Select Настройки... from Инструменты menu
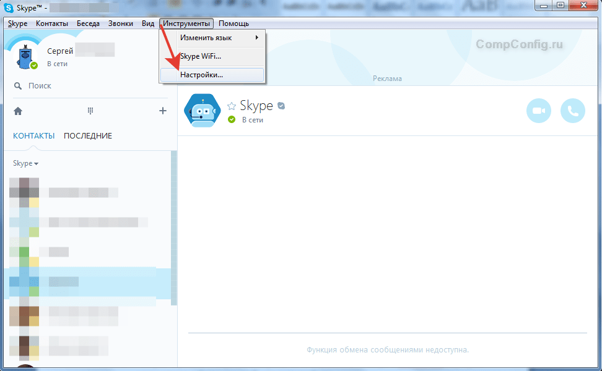 [212, 75]
